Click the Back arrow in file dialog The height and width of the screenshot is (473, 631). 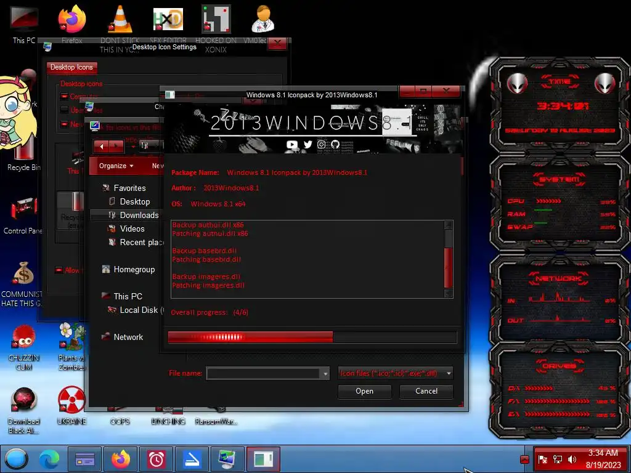click(102, 147)
